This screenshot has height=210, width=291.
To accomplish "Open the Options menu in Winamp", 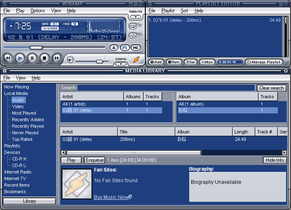I will [x=38, y=11].
